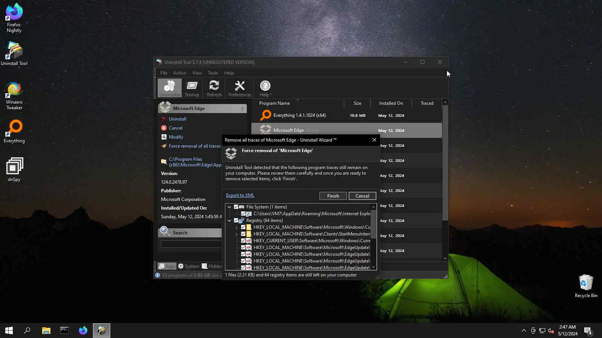Image resolution: width=602 pixels, height=338 pixels.
Task: Click the red circle icon beside the Cancel link
Action: 164,128
